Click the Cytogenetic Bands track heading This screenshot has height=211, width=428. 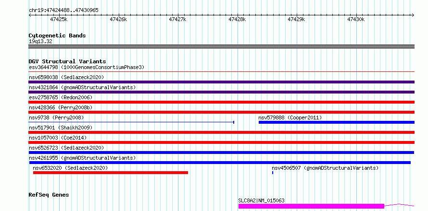[x=57, y=35]
